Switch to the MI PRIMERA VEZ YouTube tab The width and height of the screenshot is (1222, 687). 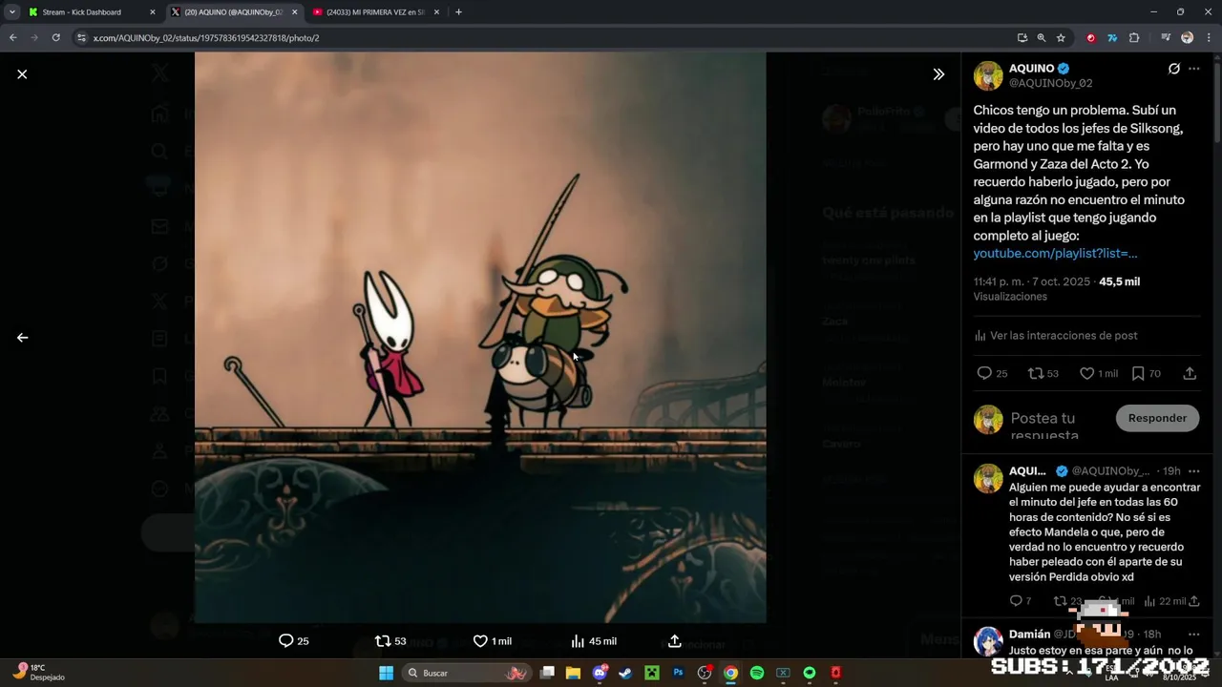[x=375, y=12]
